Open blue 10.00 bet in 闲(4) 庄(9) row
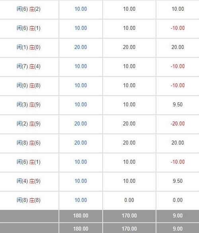 click(x=81, y=181)
